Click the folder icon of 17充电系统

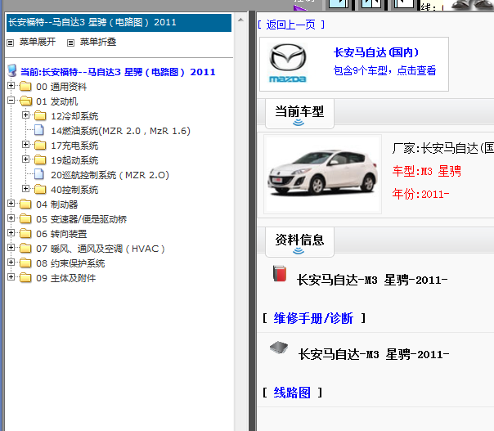(x=40, y=145)
